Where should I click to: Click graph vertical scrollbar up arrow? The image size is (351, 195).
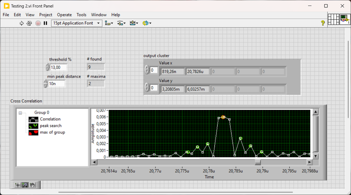point(315,112)
